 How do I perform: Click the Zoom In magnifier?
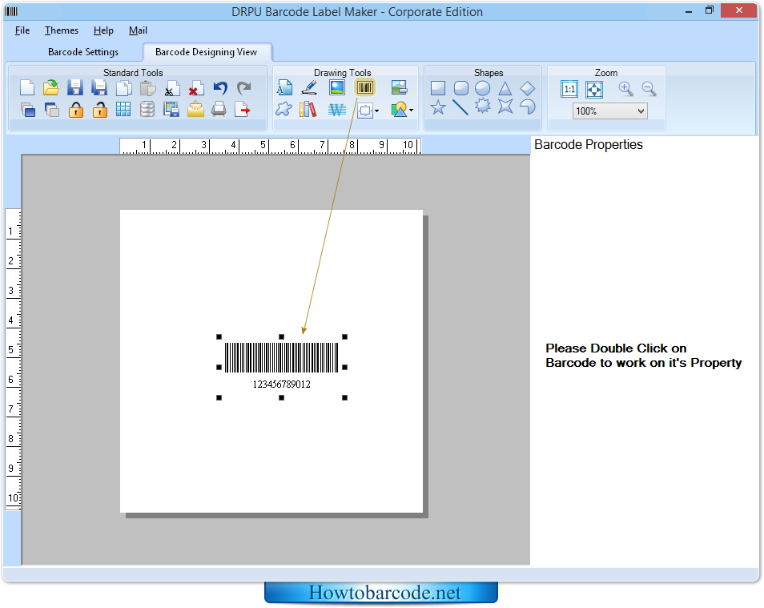tap(625, 89)
